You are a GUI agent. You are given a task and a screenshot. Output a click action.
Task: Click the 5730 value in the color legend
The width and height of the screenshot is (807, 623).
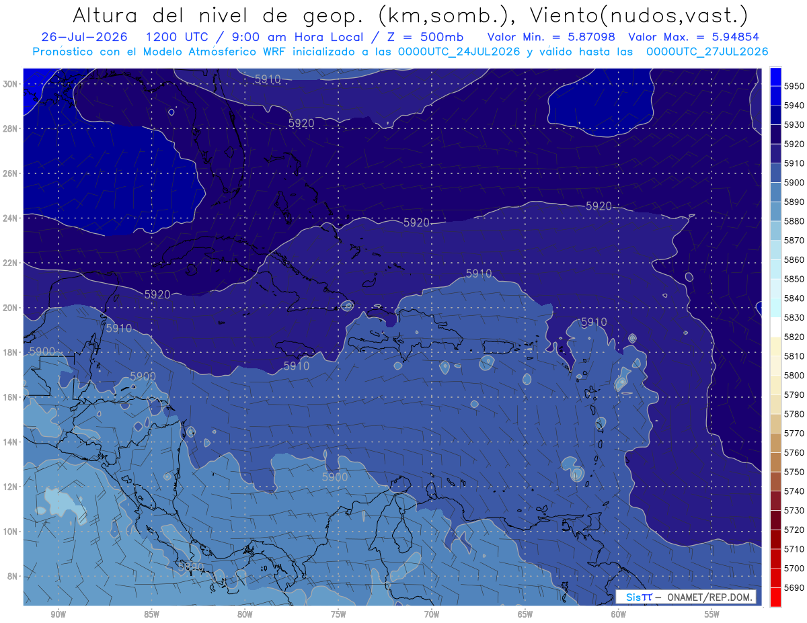click(794, 510)
